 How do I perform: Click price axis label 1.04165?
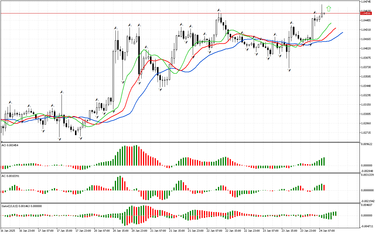point(366,39)
